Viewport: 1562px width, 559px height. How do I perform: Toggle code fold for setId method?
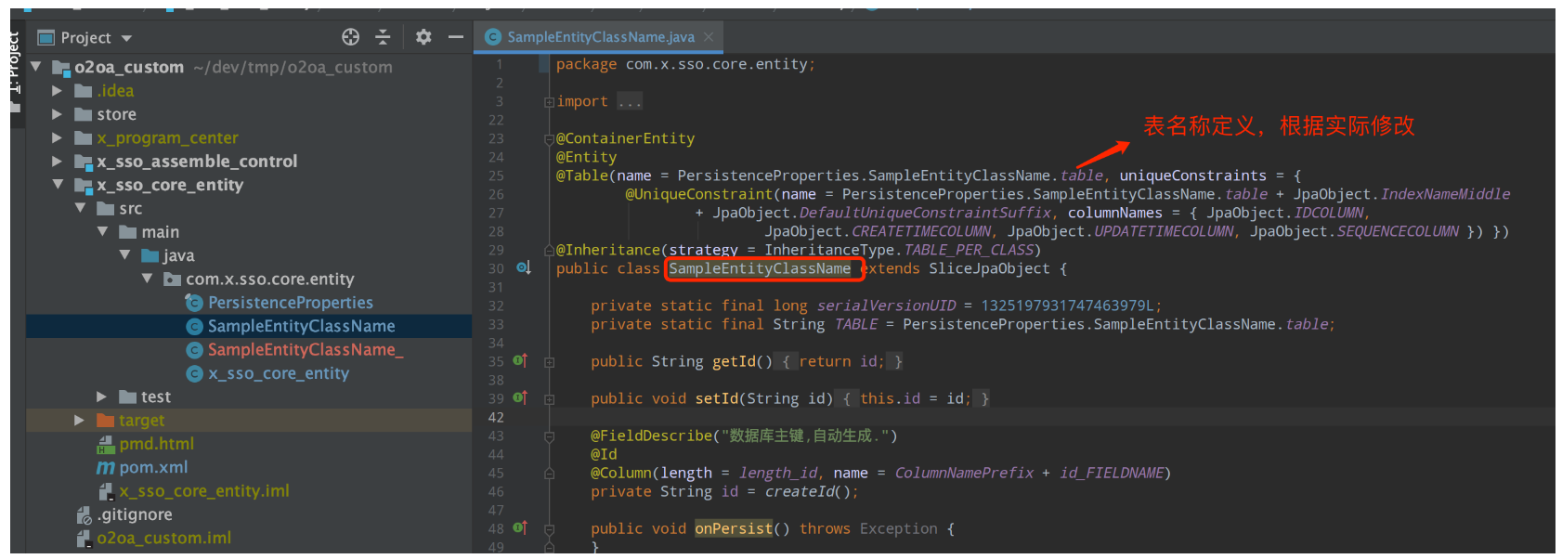[549, 399]
